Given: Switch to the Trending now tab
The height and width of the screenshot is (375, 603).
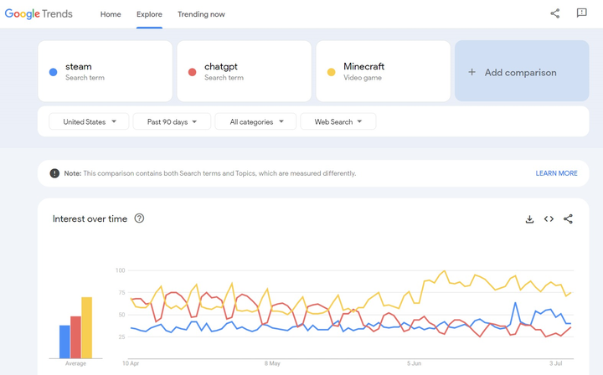Looking at the screenshot, I should (x=201, y=14).
